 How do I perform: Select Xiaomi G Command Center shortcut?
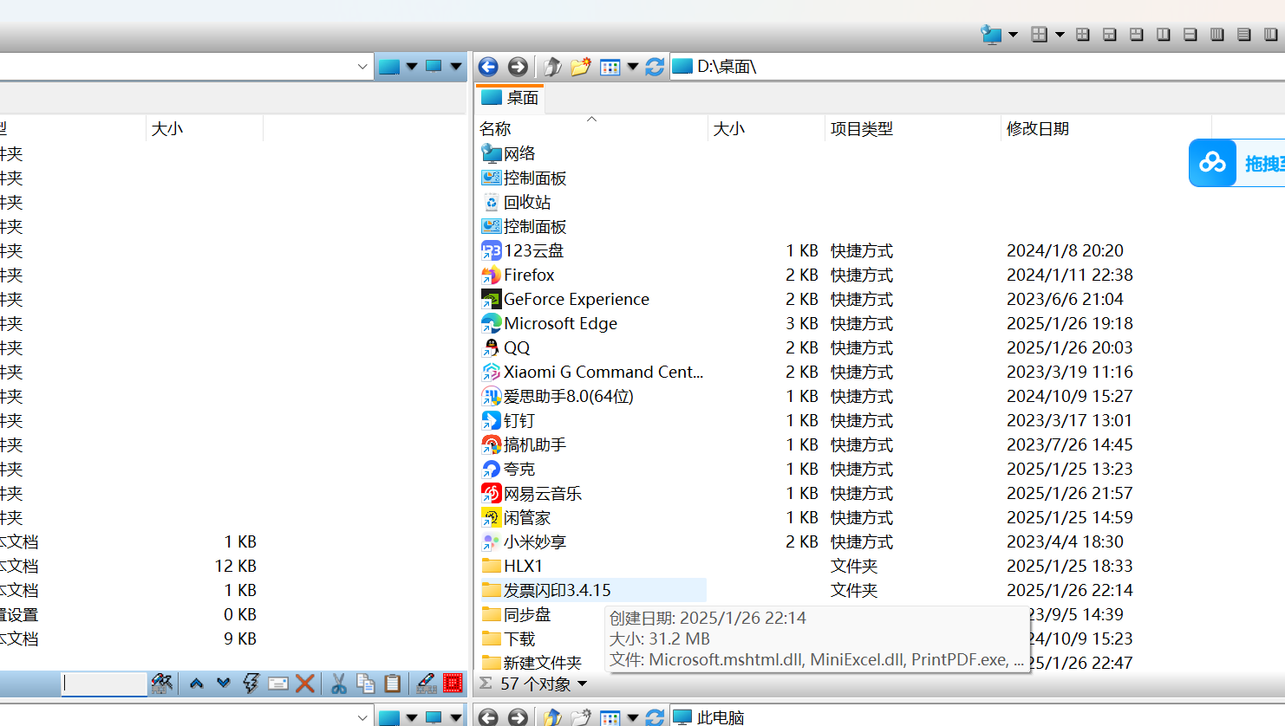(x=593, y=372)
